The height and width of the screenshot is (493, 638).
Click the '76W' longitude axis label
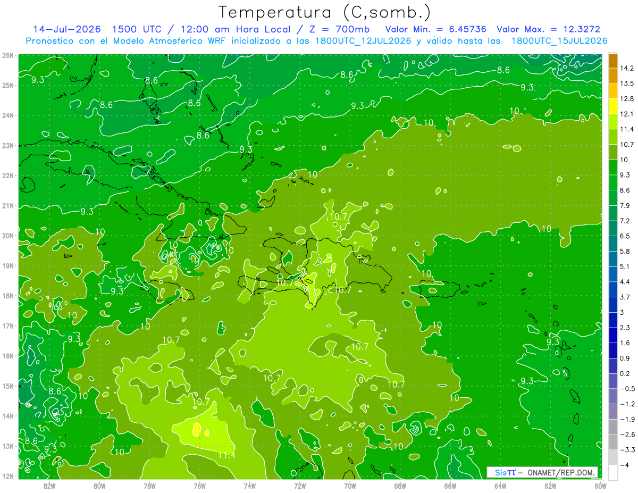coord(199,485)
